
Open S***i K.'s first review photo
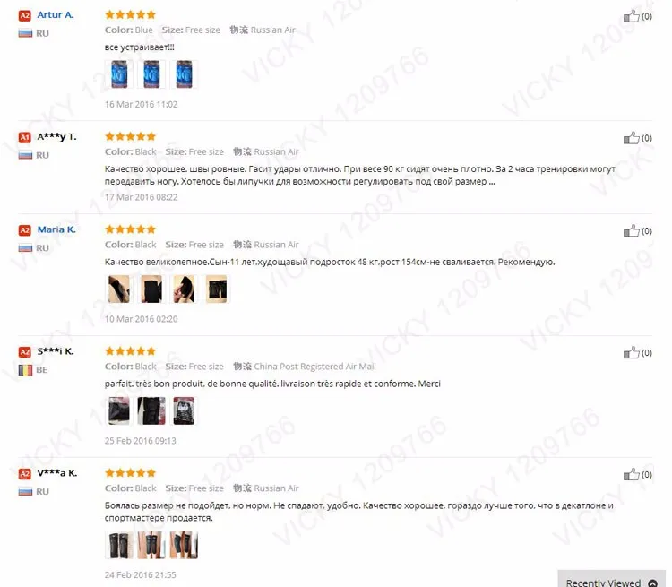click(x=119, y=411)
